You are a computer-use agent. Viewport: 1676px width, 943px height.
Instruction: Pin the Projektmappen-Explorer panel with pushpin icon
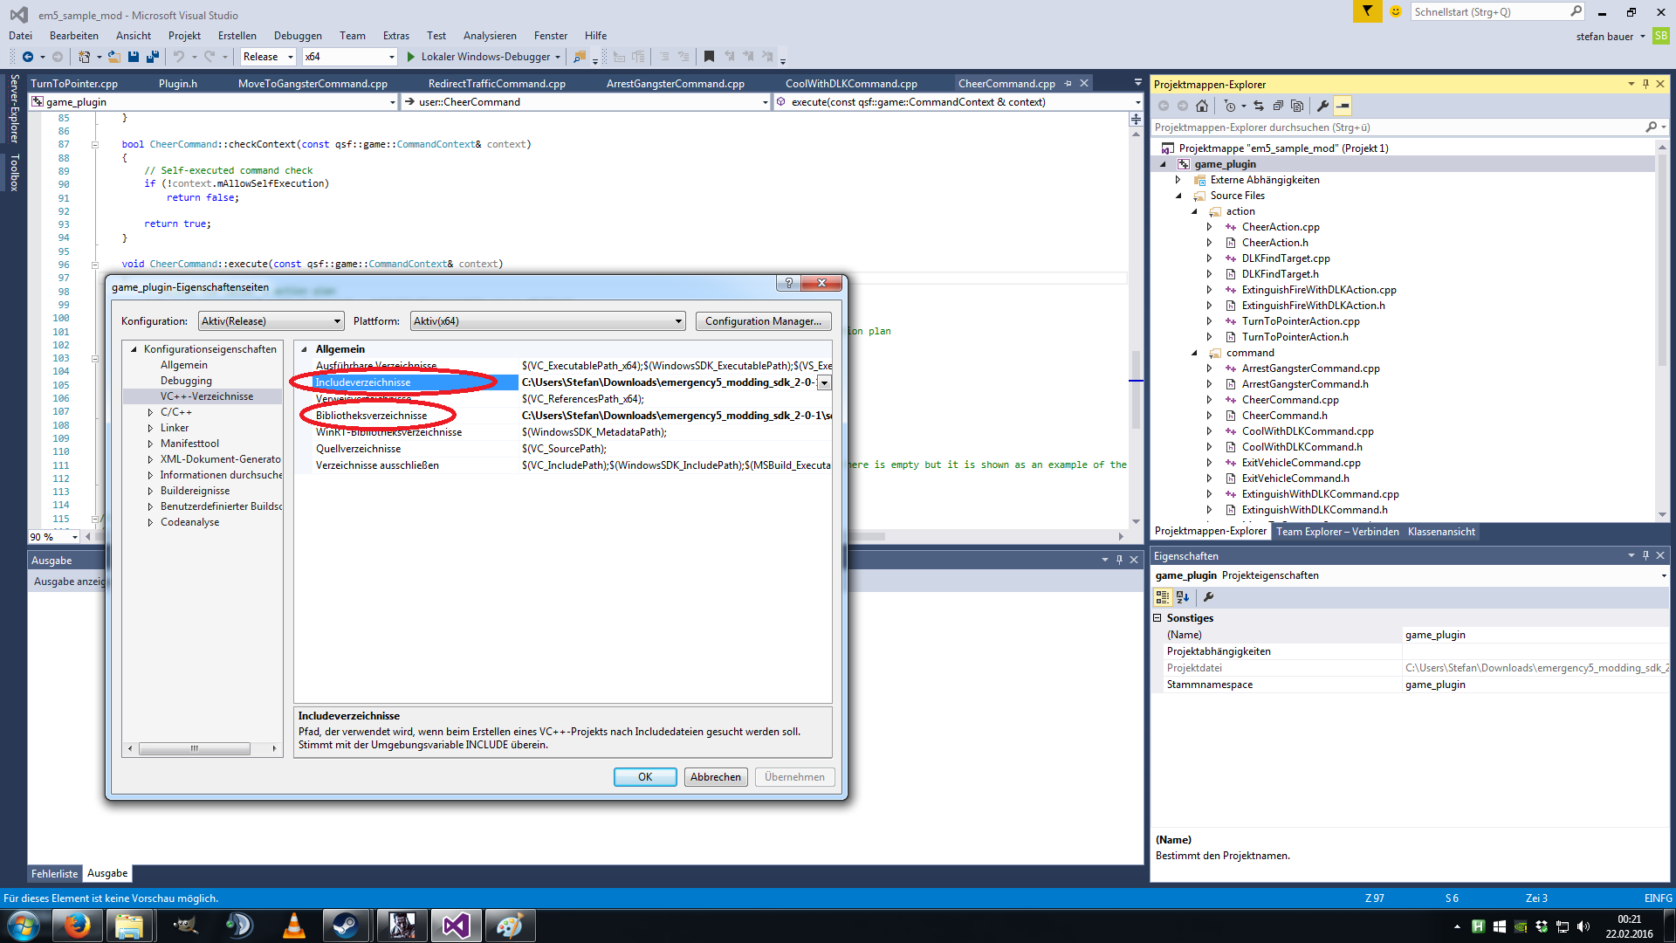coord(1645,84)
